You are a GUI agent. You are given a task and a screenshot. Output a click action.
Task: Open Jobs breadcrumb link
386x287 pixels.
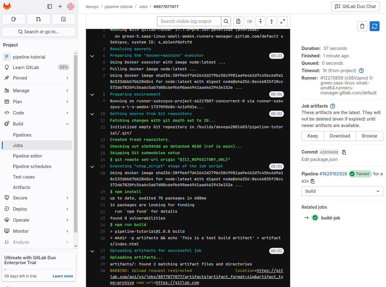coord(143,6)
